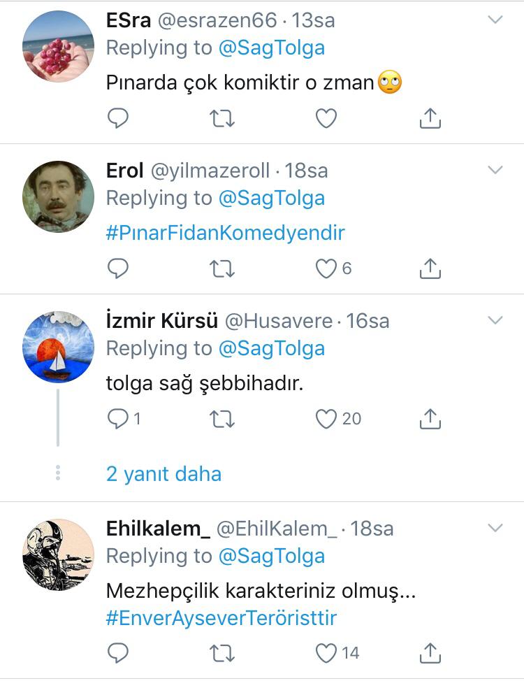This screenshot has width=524, height=681.
Task: Open @SagTolga mention in Ehilkalem_'s reply
Action: 272,556
